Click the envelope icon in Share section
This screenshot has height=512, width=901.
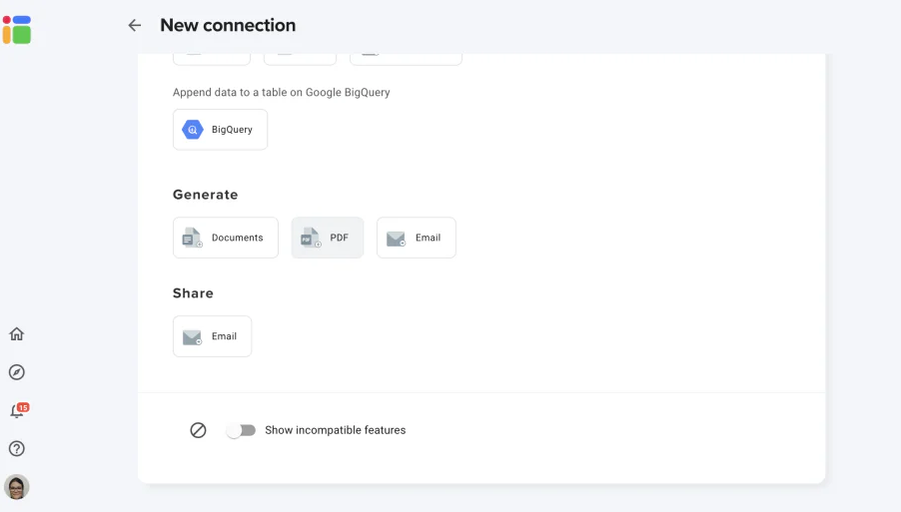point(192,337)
